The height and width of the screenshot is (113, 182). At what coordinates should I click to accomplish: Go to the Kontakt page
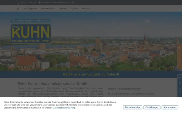pos(74,8)
